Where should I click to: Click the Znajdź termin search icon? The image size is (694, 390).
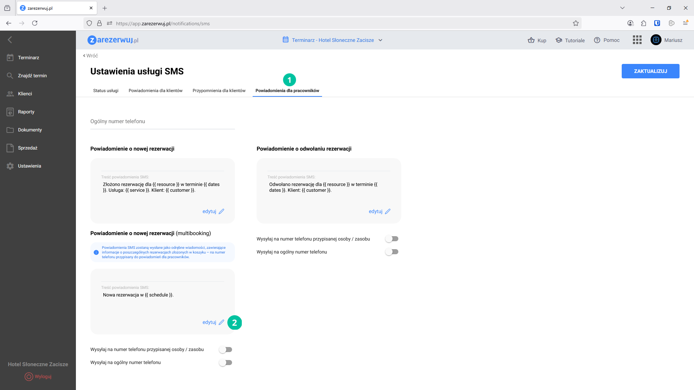point(10,76)
